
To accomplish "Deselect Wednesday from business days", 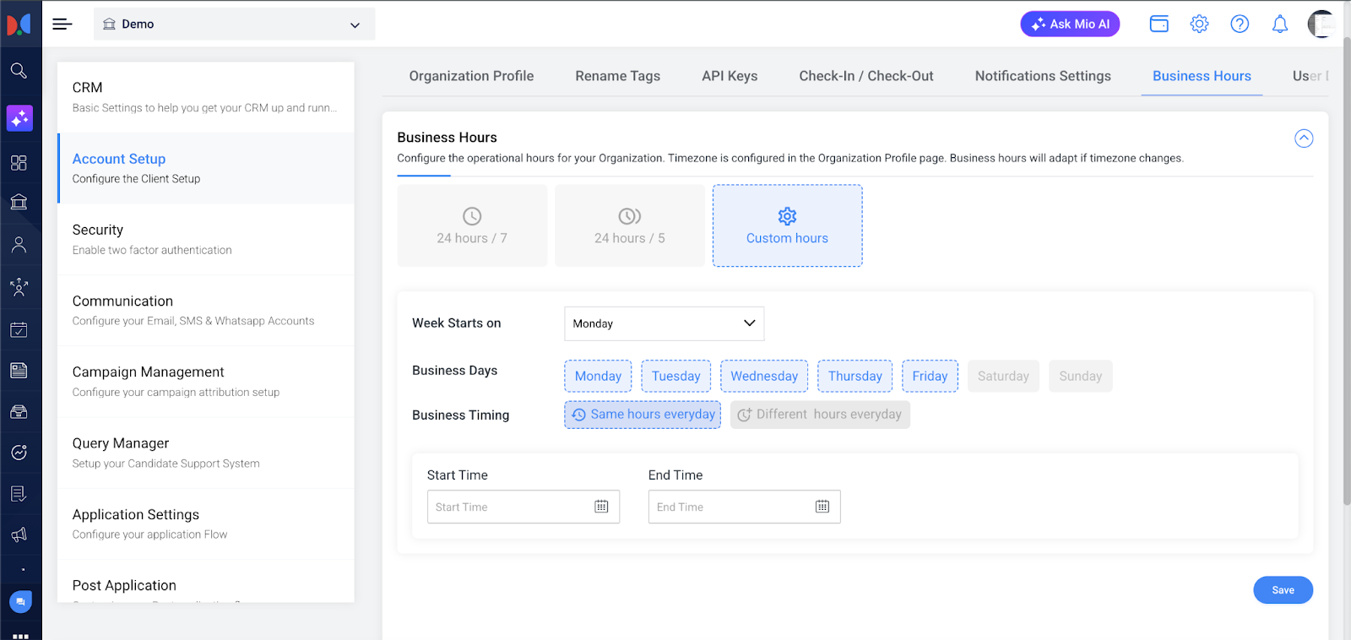I will (763, 377).
